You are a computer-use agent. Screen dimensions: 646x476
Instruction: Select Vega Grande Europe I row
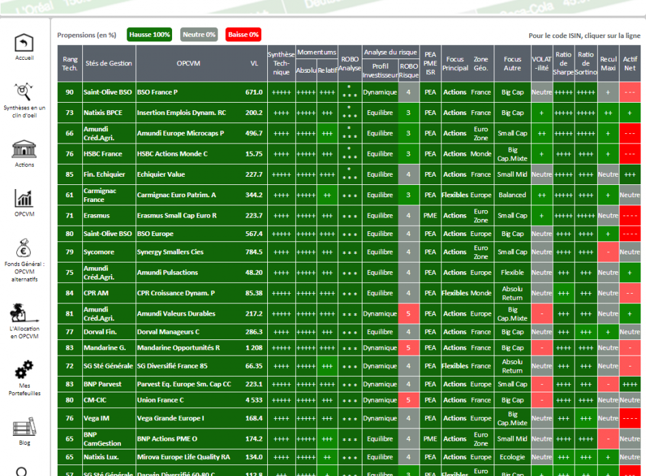click(x=349, y=418)
